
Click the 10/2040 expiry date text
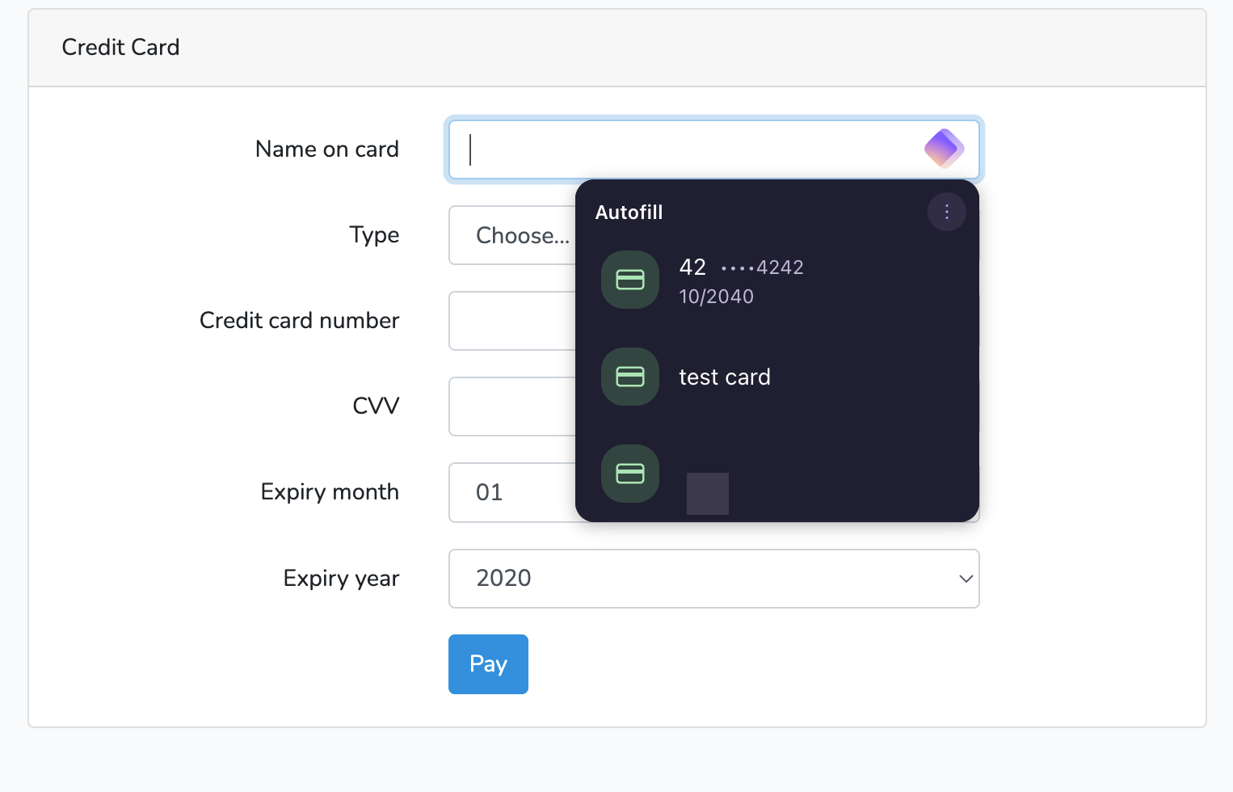pyautogui.click(x=717, y=297)
